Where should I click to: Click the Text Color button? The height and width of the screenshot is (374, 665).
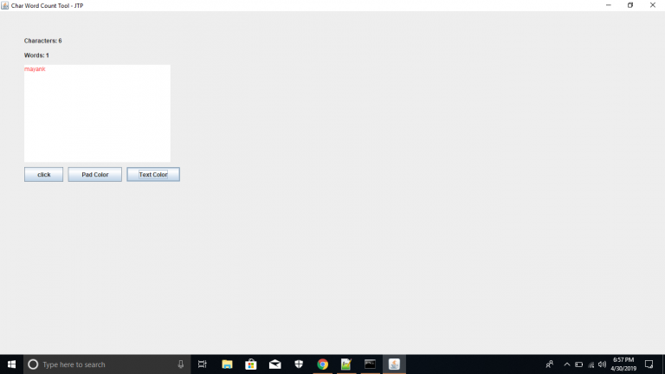(x=153, y=174)
